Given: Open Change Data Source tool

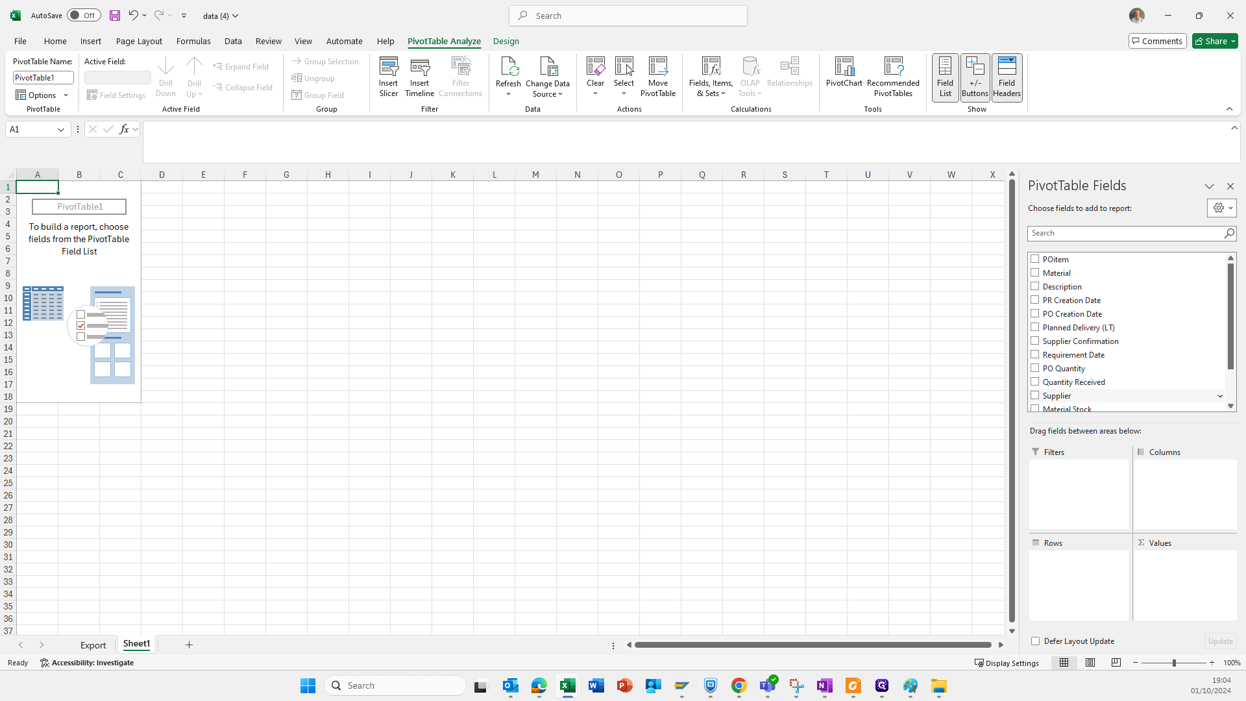Looking at the screenshot, I should (548, 77).
